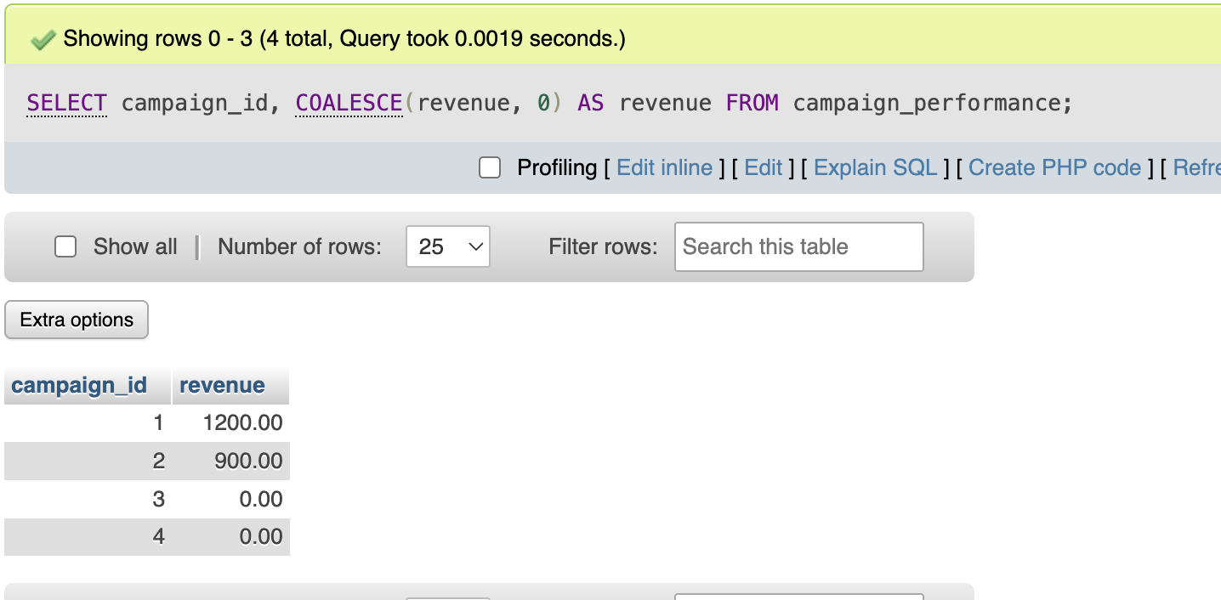Click Create PHP code
This screenshot has height=600, width=1221.
point(1054,167)
